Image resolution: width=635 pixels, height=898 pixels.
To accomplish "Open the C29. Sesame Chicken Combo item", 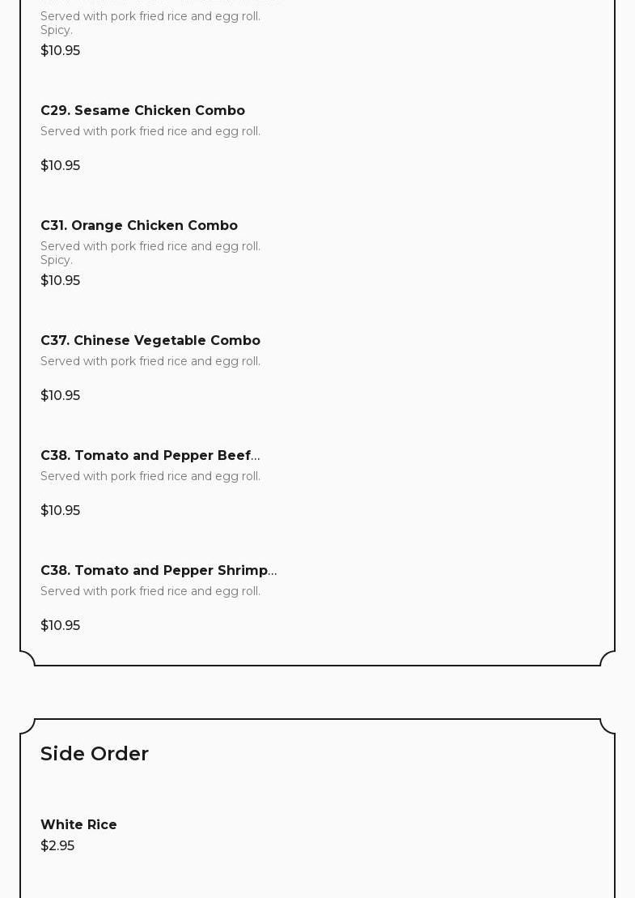I will tap(142, 110).
